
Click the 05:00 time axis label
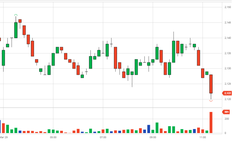pyautogui.click(x=53, y=137)
